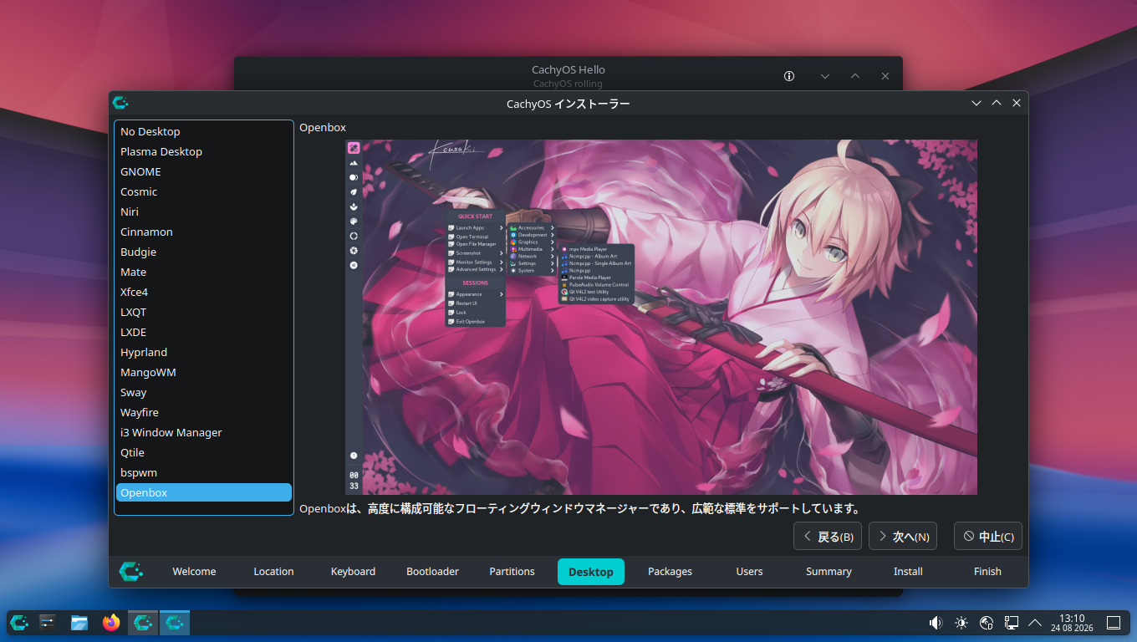
Task: Pick "i3 Window Manager" from the list
Action: [x=204, y=432]
